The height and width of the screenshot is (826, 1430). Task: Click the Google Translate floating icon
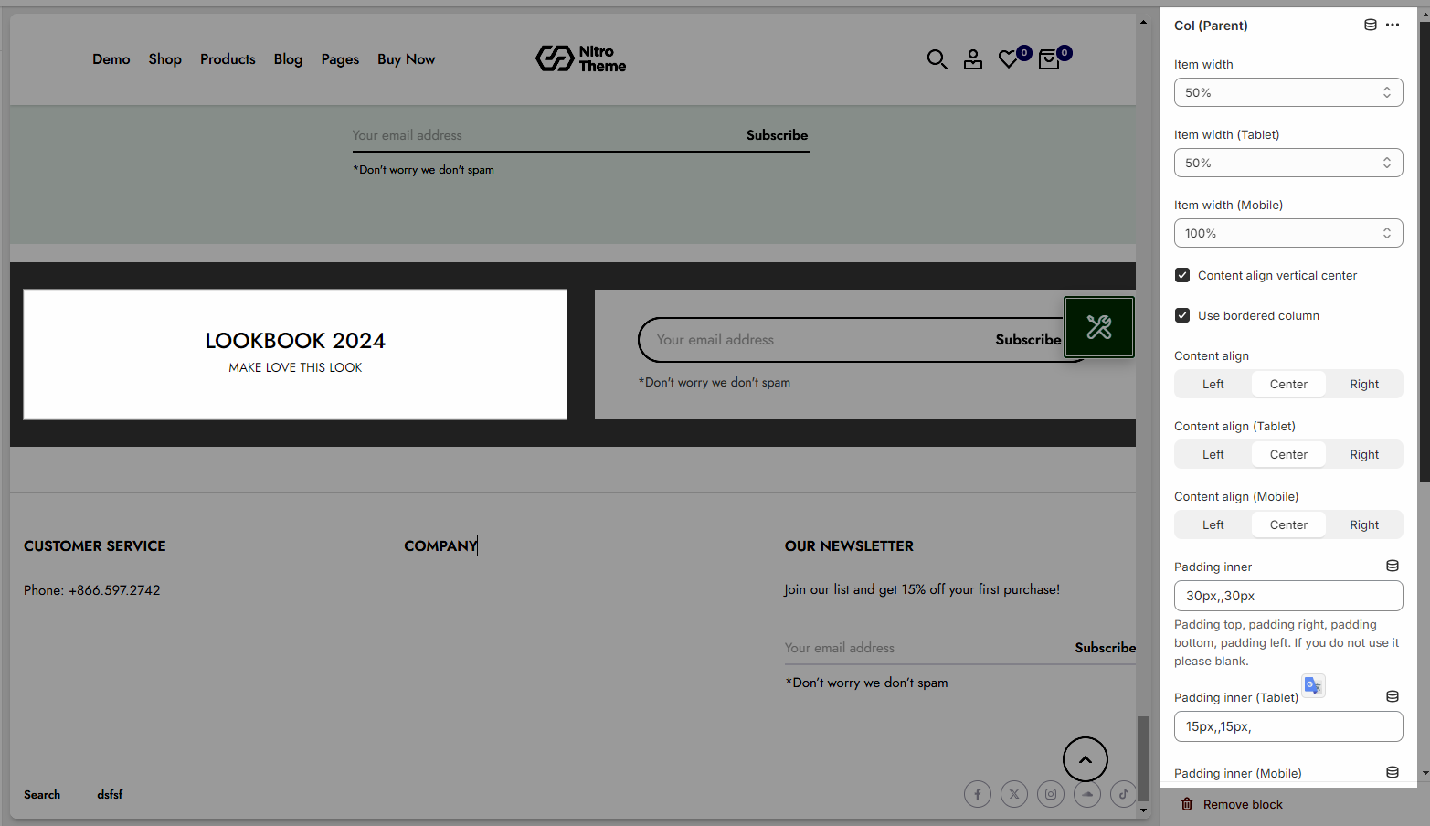tap(1313, 685)
